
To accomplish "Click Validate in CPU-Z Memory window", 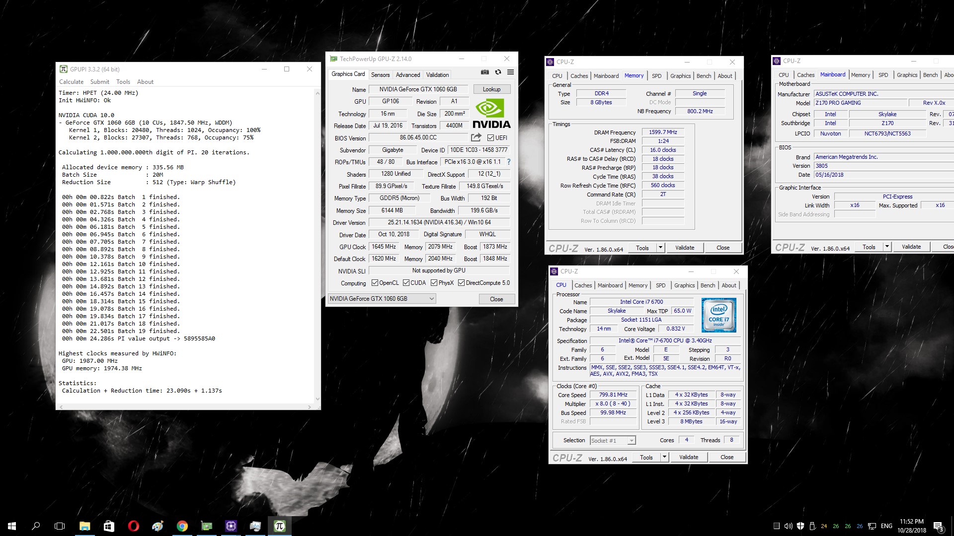I will [x=685, y=247].
